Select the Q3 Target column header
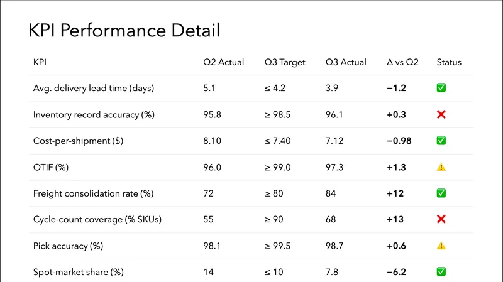Image resolution: width=503 pixels, height=282 pixels. (x=285, y=62)
